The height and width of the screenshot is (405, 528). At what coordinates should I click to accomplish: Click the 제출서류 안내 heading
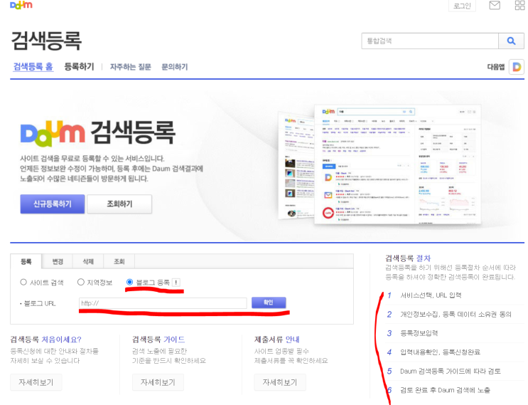coord(277,340)
